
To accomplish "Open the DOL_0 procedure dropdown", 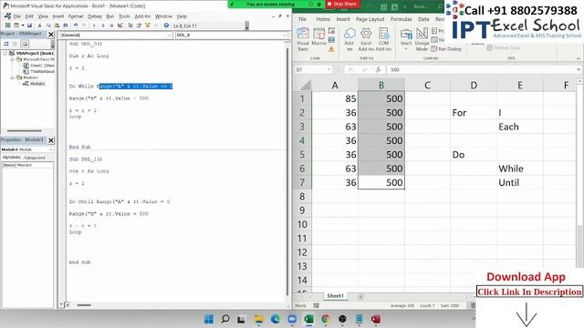I will (285, 35).
